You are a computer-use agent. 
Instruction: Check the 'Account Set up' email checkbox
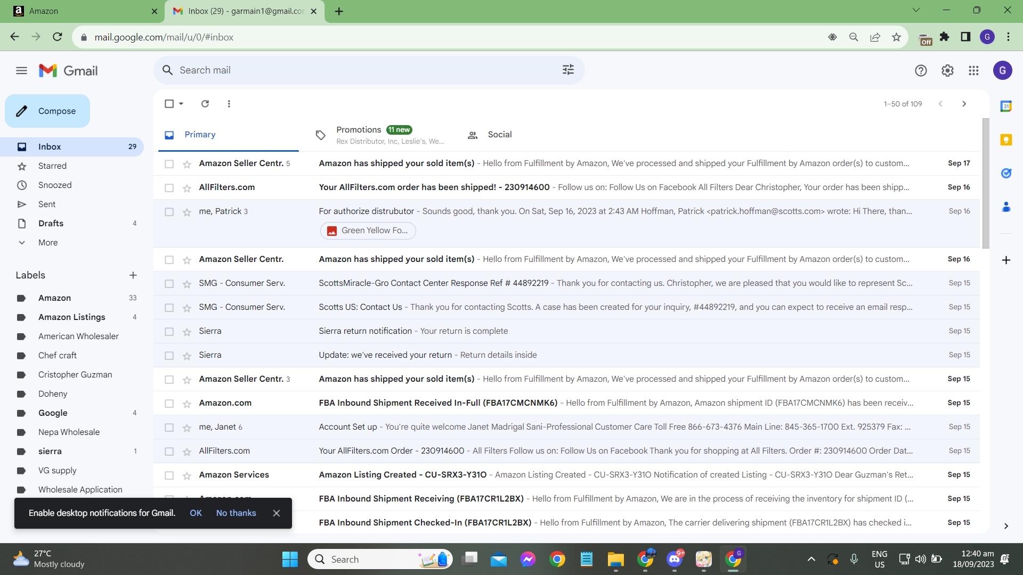pyautogui.click(x=169, y=428)
